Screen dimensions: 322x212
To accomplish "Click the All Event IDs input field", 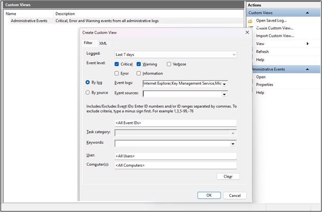I will coord(175,123).
